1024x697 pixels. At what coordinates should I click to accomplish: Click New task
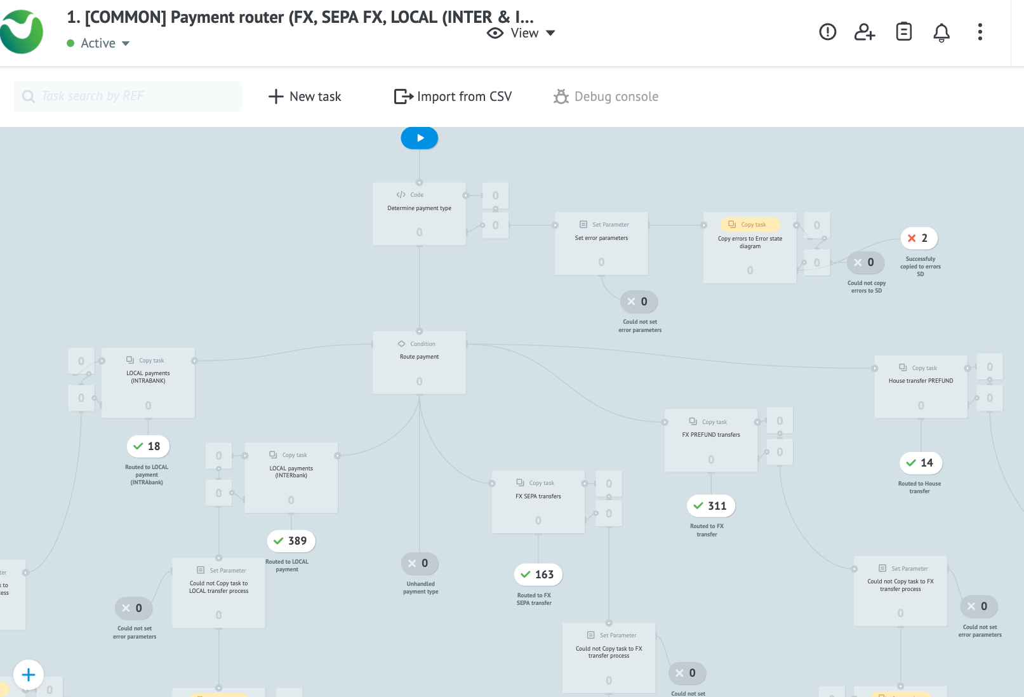coord(305,96)
